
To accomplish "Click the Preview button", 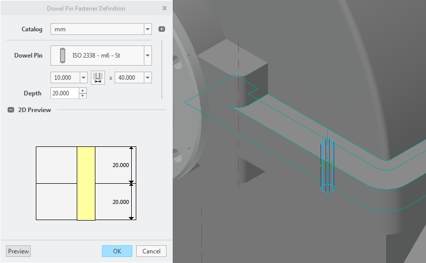I will point(19,251).
